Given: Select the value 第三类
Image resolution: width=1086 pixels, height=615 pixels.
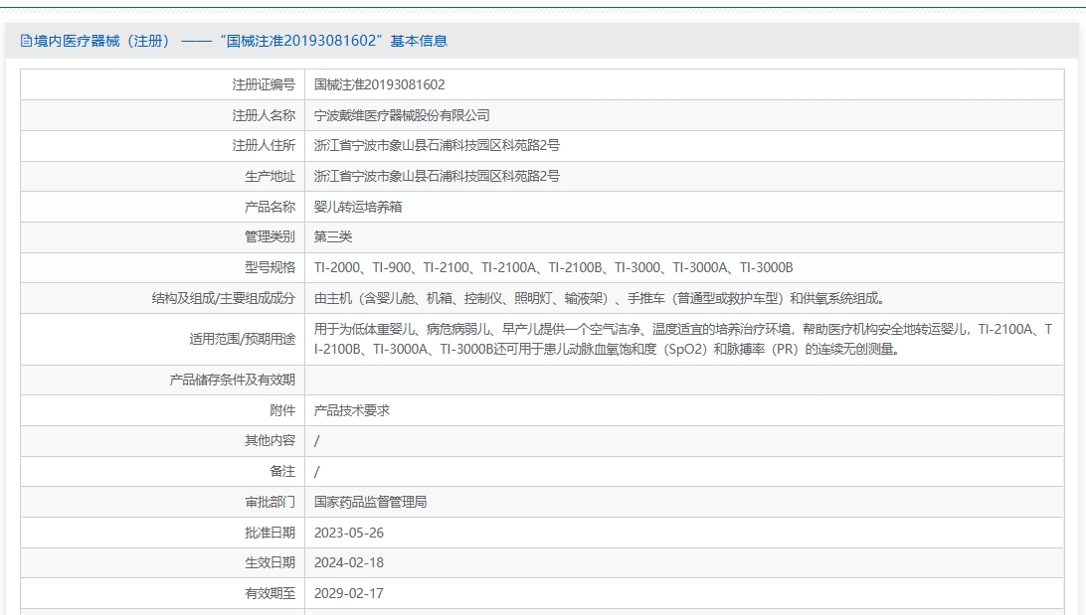Looking at the screenshot, I should point(333,236).
